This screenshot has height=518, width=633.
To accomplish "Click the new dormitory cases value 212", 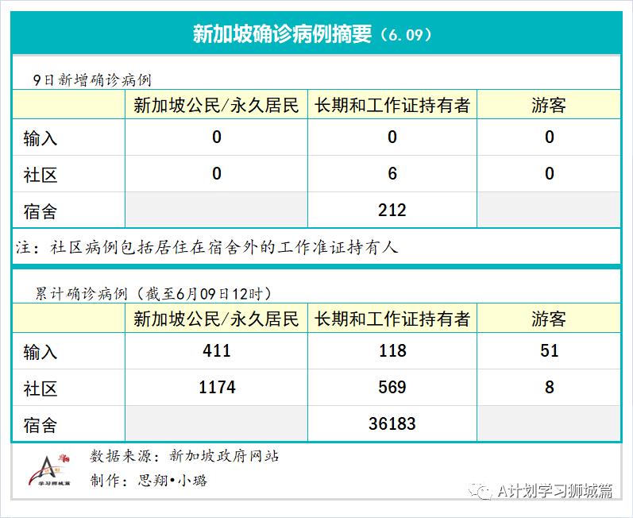I will 392,210.
